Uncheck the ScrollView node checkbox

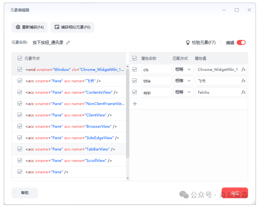20,160
